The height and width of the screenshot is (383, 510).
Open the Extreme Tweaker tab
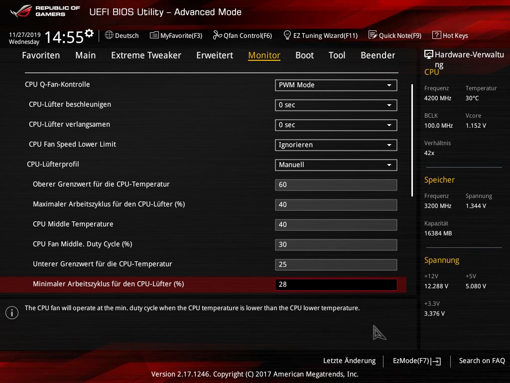[146, 55]
